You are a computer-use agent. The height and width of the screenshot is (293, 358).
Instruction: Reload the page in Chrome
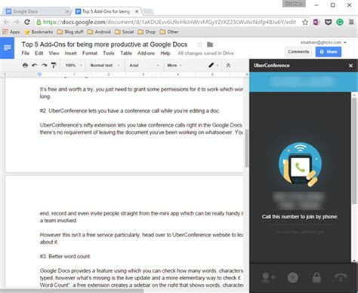point(27,22)
